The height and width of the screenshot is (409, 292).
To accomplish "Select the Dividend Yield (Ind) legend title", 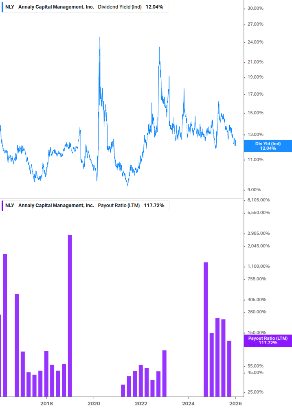I will 120,7.
